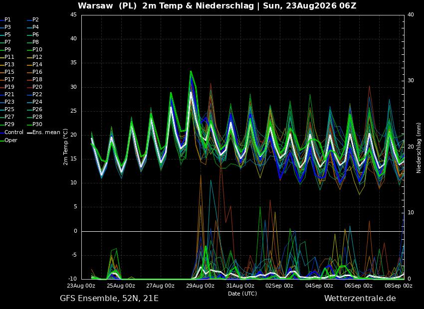Select the P18 legend label
This screenshot has width=424, height=309.
pyautogui.click(x=37, y=79)
